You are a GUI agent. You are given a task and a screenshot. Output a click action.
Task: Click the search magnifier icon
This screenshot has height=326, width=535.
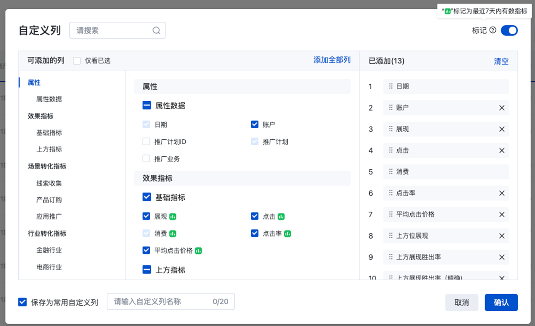156,31
